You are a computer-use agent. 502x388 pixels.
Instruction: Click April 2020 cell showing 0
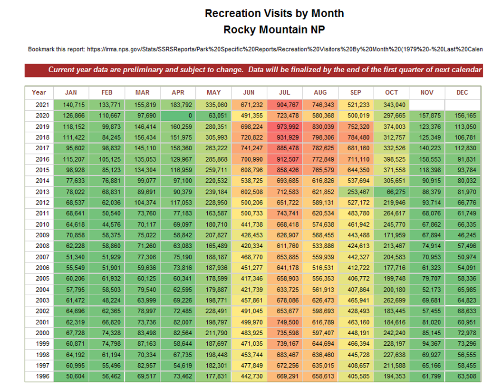(x=177, y=116)
